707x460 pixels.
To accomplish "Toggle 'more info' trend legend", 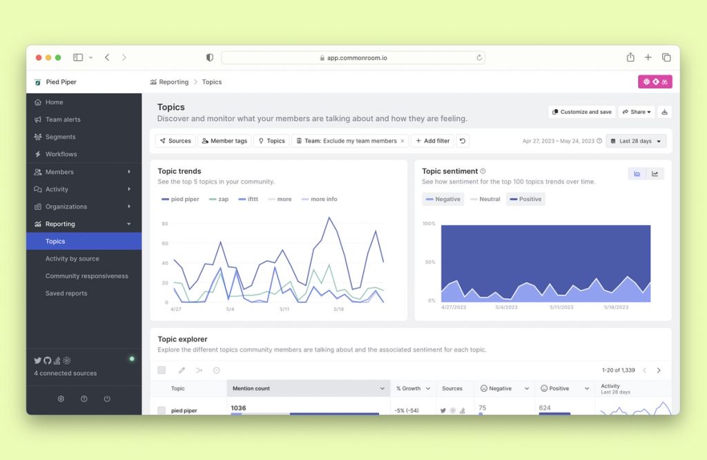I will (x=319, y=199).
